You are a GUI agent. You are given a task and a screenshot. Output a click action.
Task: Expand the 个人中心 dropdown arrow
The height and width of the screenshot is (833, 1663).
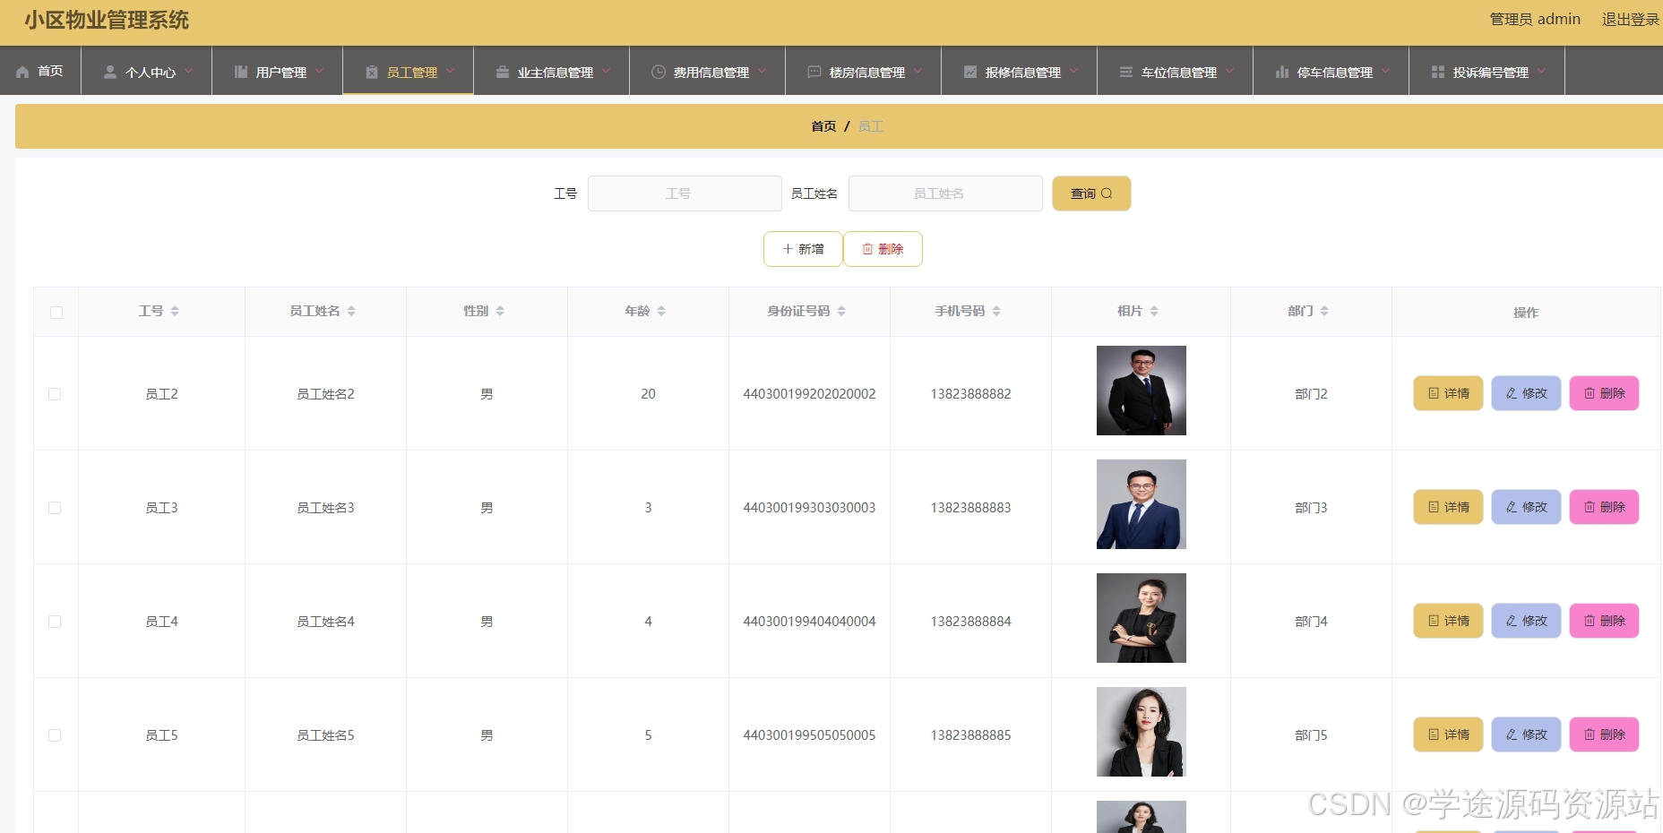click(x=188, y=71)
